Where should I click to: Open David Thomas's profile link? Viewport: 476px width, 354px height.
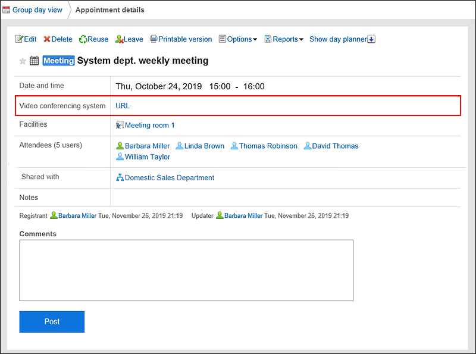(x=335, y=146)
